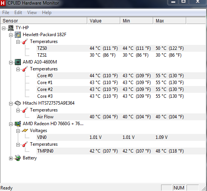
Task: Click the thermometer icon above TMPIN0
Action: tap(25, 144)
